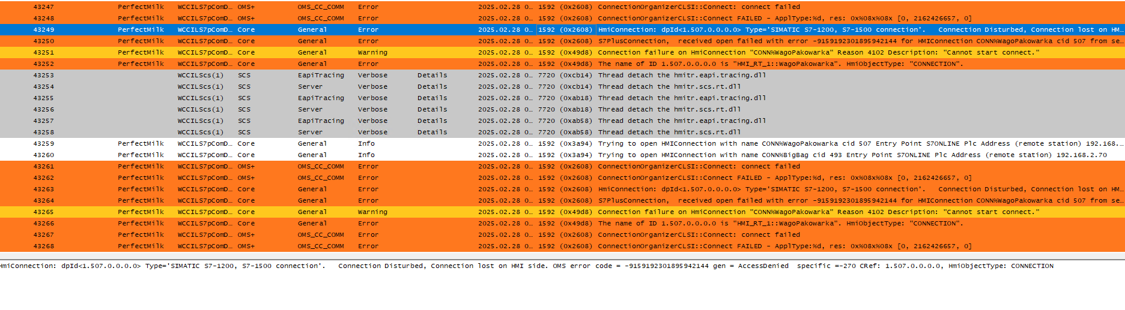Select the PerfectMilk cell in row 43266
The width and height of the screenshot is (1125, 310).
point(141,224)
